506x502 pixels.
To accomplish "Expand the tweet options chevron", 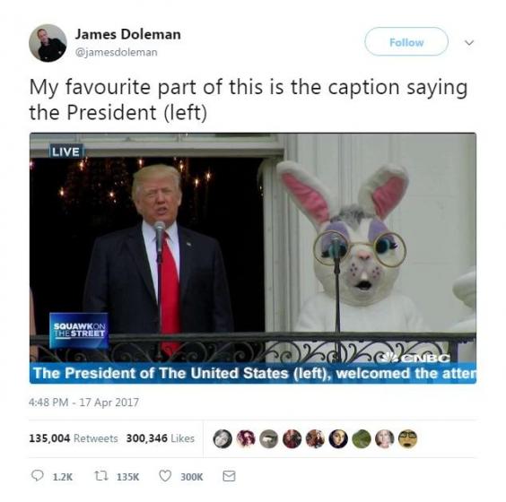I will 469,42.
